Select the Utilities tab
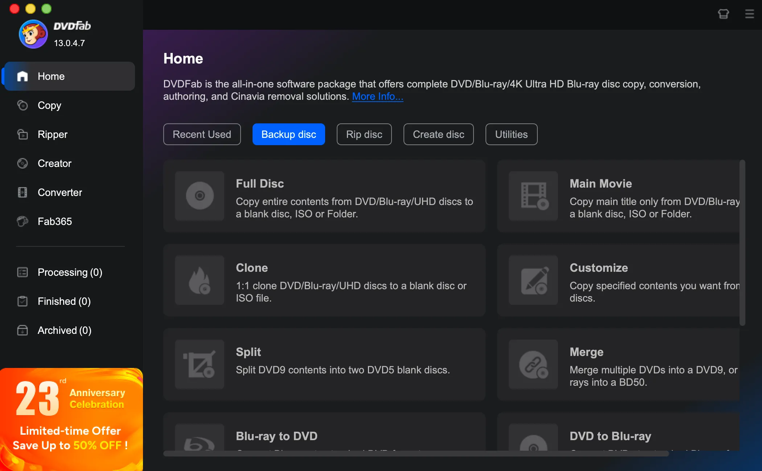This screenshot has height=471, width=762. tap(511, 134)
